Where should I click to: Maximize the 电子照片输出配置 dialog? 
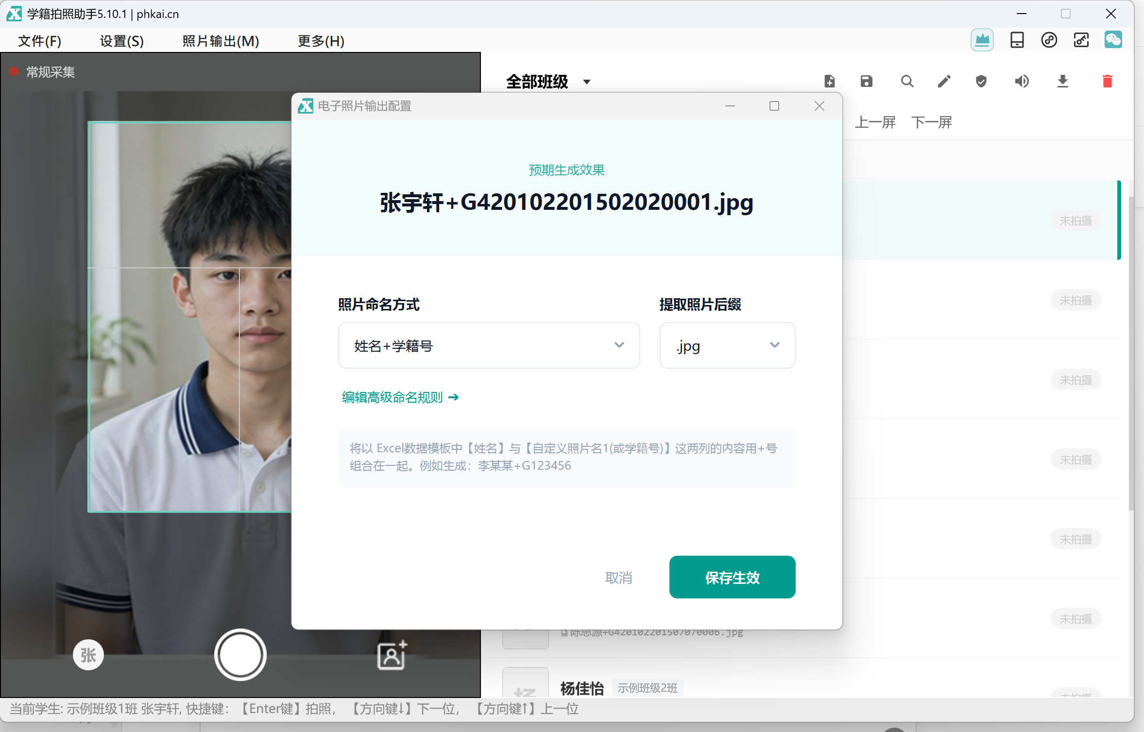[x=774, y=106]
